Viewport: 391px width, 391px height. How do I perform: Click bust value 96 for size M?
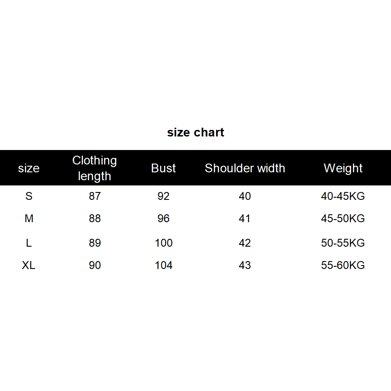click(x=164, y=218)
